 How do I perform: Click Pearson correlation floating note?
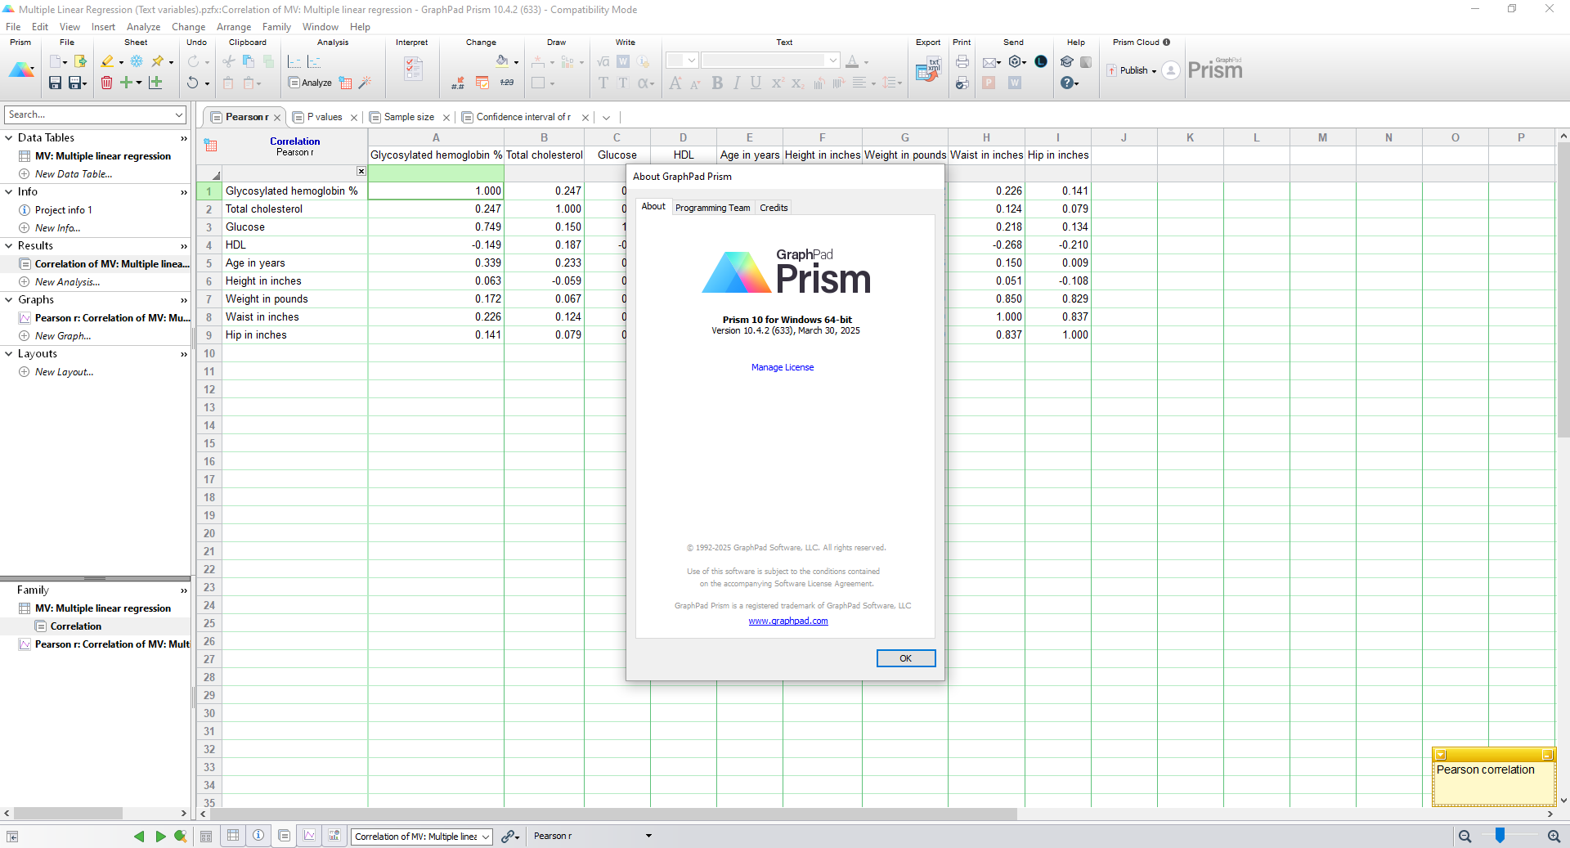[x=1493, y=777]
